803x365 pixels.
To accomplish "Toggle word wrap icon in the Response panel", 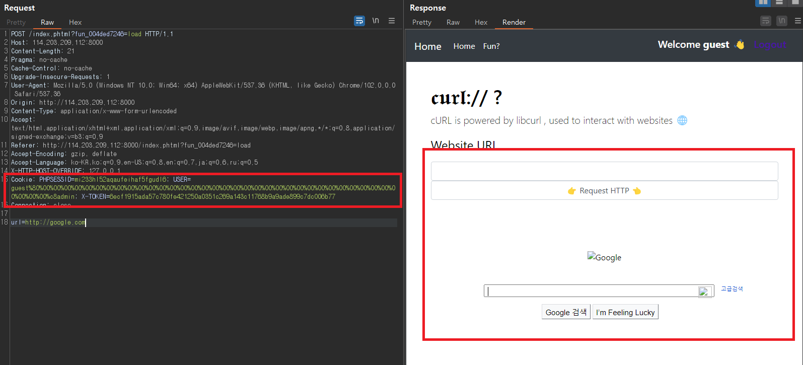I will point(766,21).
